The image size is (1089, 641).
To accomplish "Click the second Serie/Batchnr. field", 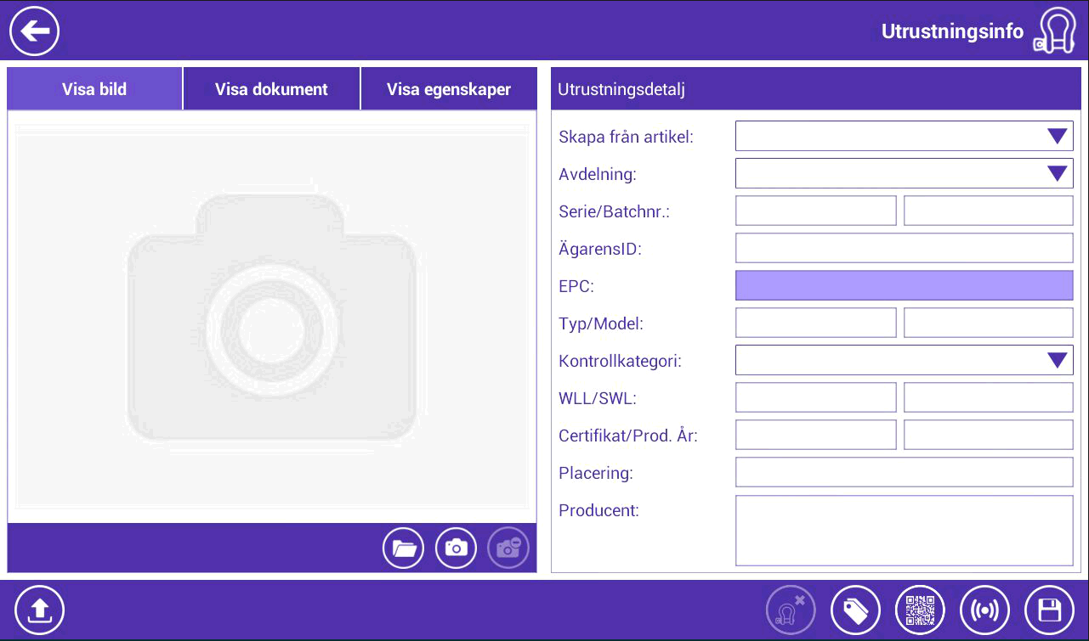I will pos(988,211).
